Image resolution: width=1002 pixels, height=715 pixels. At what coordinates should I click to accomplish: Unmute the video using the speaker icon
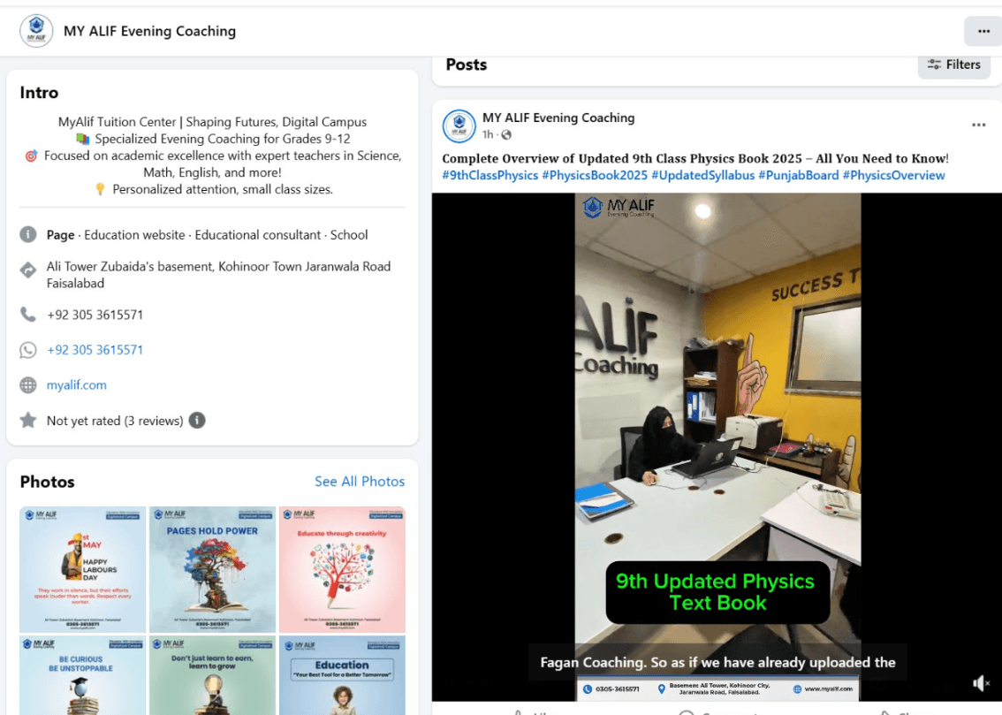point(981,683)
